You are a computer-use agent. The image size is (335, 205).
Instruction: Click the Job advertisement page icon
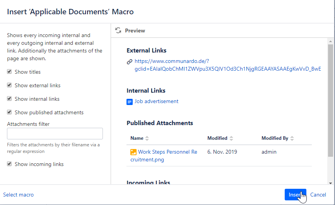click(x=130, y=102)
